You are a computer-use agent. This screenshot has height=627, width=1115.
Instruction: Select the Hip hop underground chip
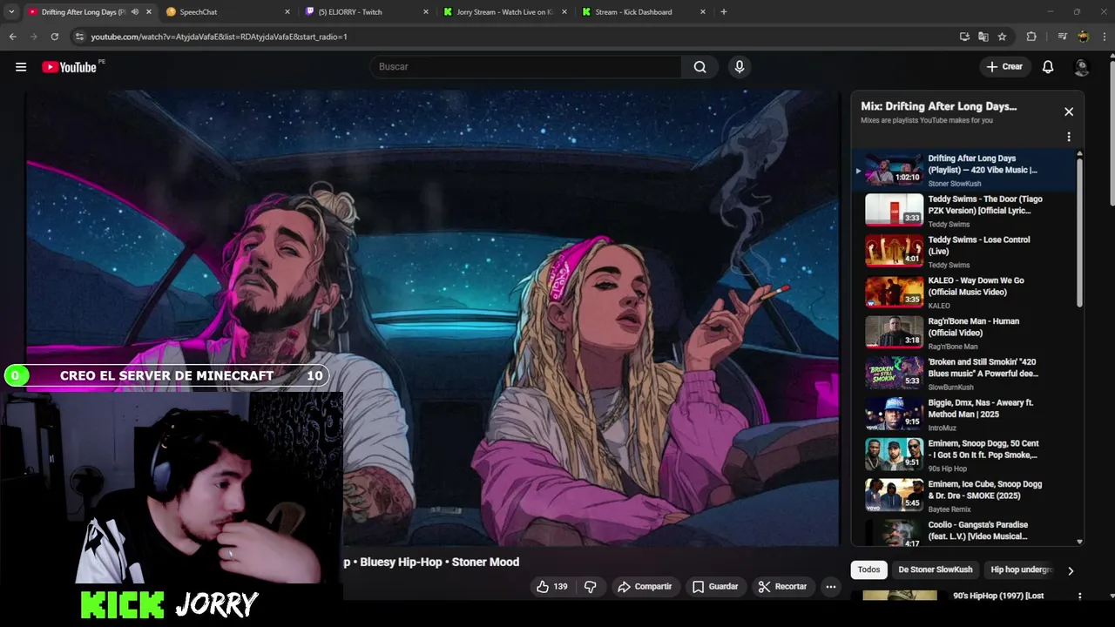pos(1022,570)
